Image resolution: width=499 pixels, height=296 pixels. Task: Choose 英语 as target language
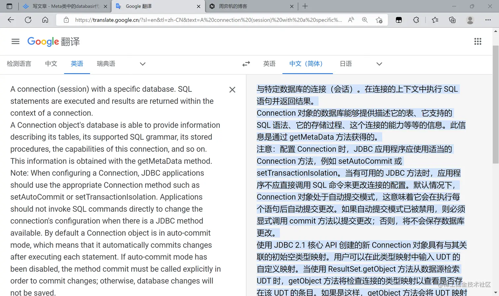click(x=269, y=64)
